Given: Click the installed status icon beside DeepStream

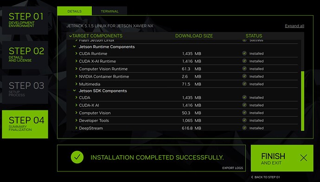Looking at the screenshot, I should (x=244, y=128).
